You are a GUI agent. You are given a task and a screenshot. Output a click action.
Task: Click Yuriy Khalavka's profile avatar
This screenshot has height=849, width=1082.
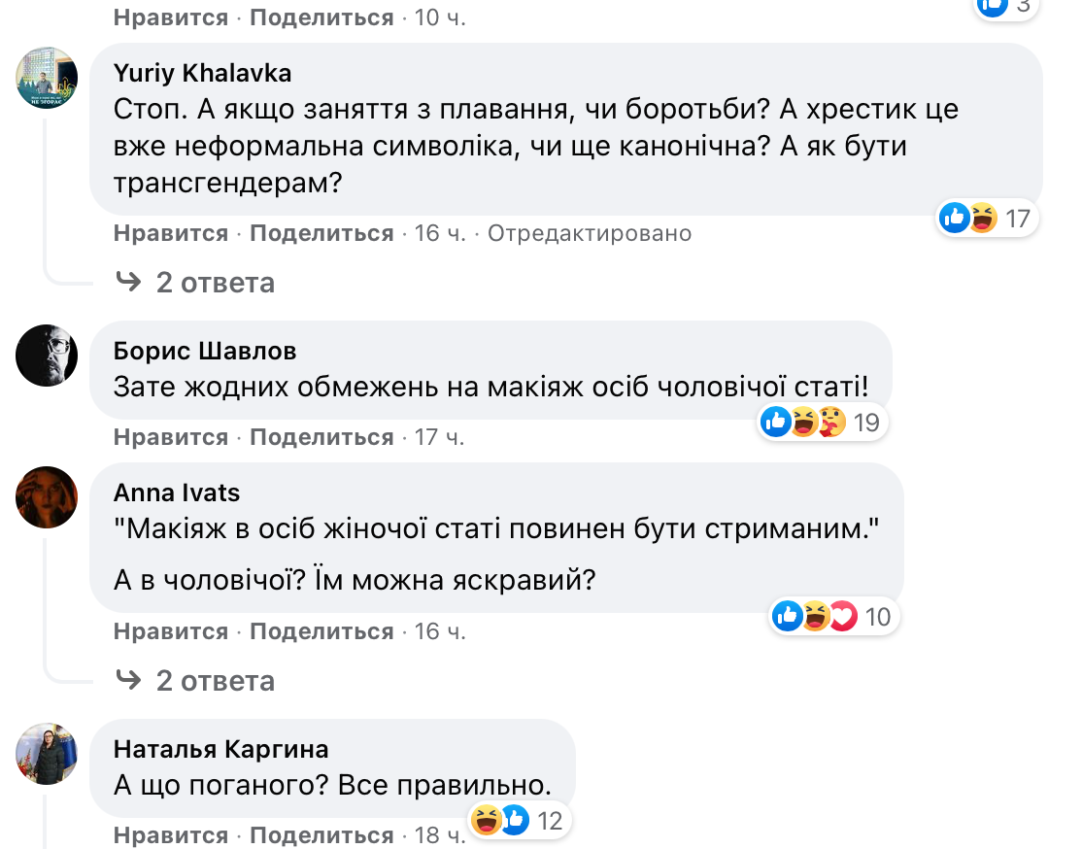tap(47, 78)
